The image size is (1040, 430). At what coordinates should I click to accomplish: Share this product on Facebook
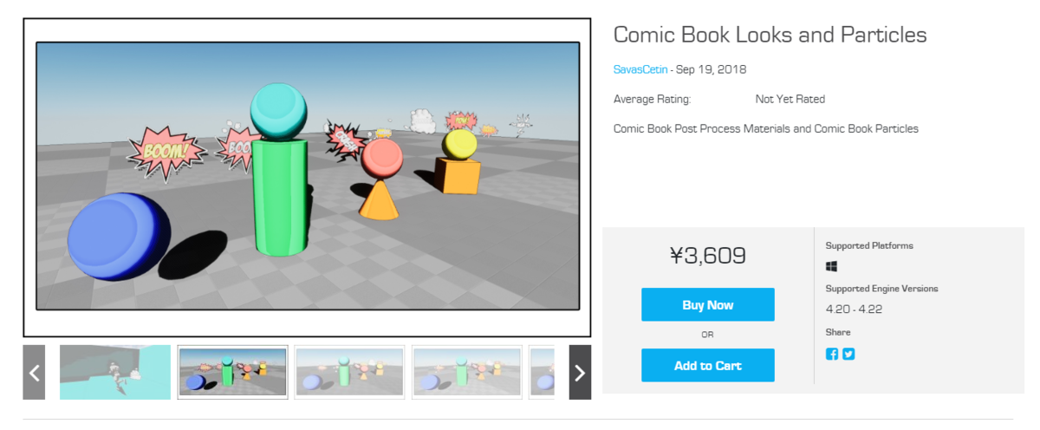tap(832, 354)
